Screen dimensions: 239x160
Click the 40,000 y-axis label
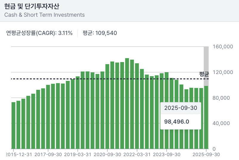tap(222, 123)
